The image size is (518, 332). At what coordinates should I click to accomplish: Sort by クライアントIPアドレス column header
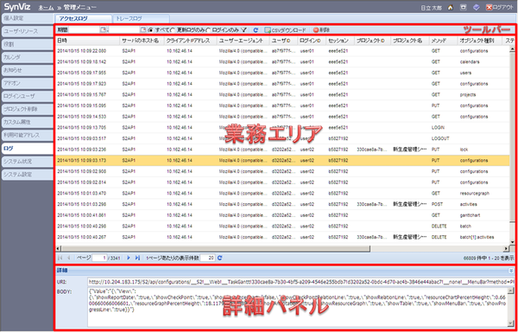[x=190, y=41]
